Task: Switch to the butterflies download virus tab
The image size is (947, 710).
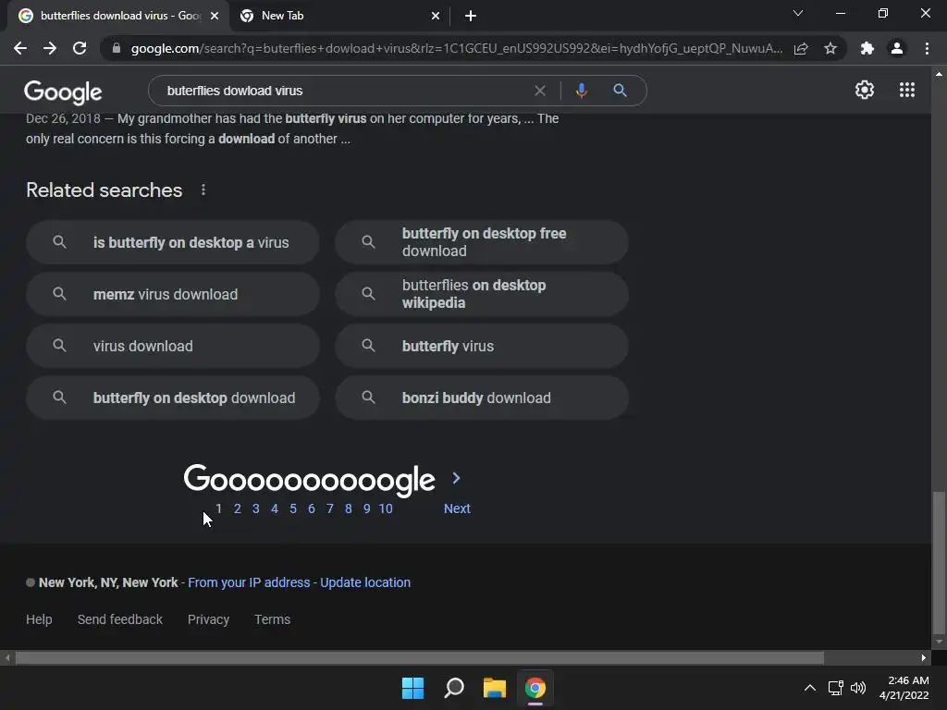Action: click(117, 16)
